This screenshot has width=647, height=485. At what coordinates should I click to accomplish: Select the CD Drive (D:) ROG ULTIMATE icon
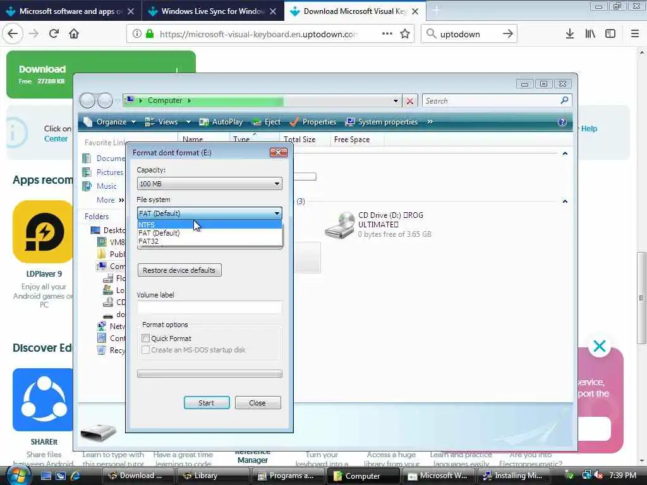pos(339,225)
